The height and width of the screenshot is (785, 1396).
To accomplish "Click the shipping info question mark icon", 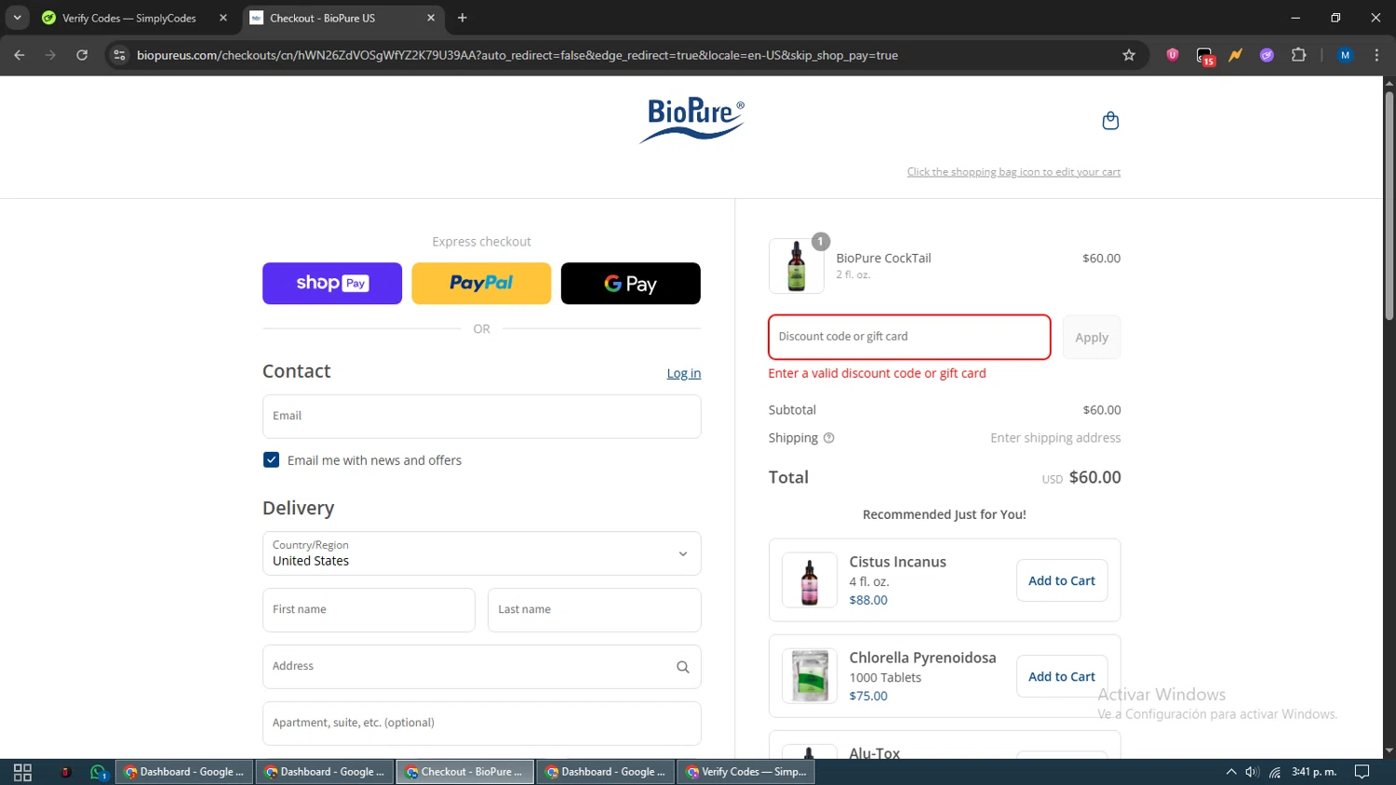I will point(828,438).
